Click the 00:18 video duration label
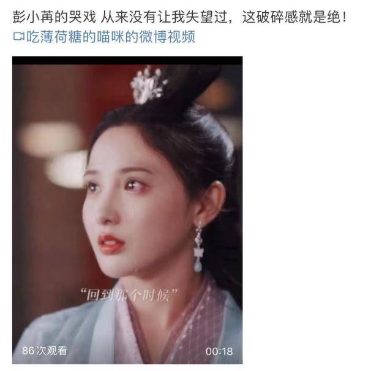 click(219, 351)
